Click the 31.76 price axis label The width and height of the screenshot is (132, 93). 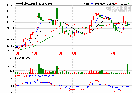point(10,51)
